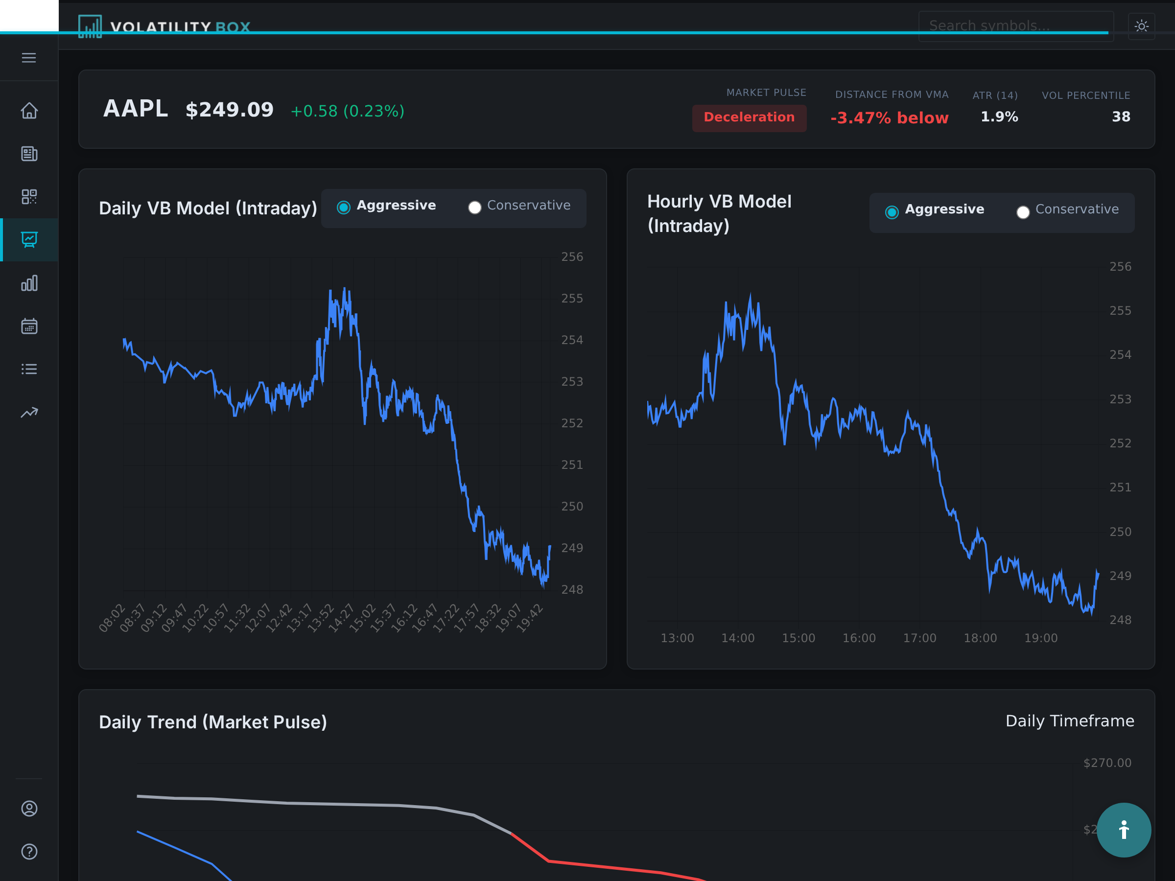The height and width of the screenshot is (881, 1175).
Task: Click the Daily VB Model (Intraday) title
Action: (208, 208)
